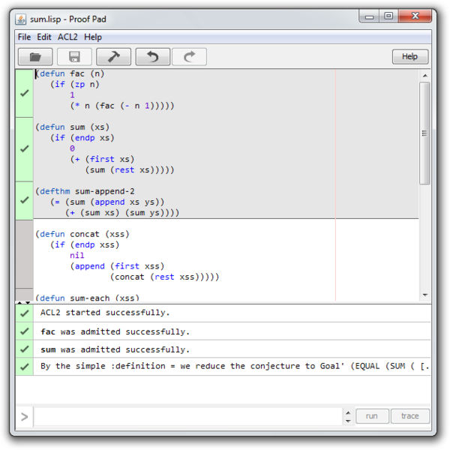Image resolution: width=450 pixels, height=450 pixels.
Task: Open the Edit menu
Action: tap(44, 37)
